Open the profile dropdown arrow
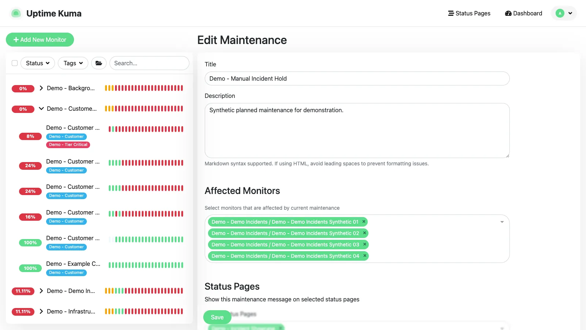Viewport: 586px width, 330px height. tap(570, 13)
